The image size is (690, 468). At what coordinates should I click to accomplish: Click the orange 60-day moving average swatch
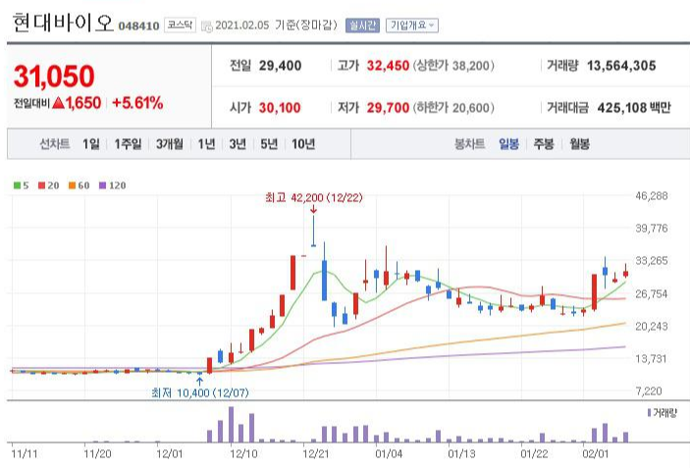tap(73, 185)
